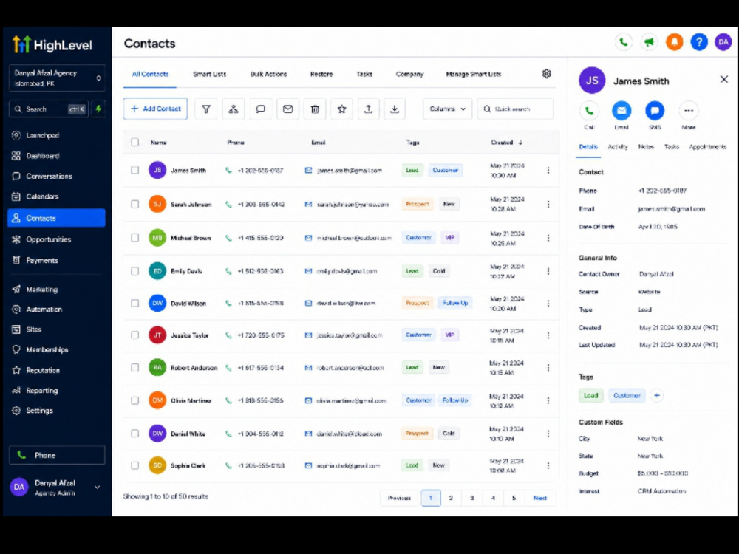Click the Customer tag in Tags section
Screen dimensions: 739x554
coord(627,395)
